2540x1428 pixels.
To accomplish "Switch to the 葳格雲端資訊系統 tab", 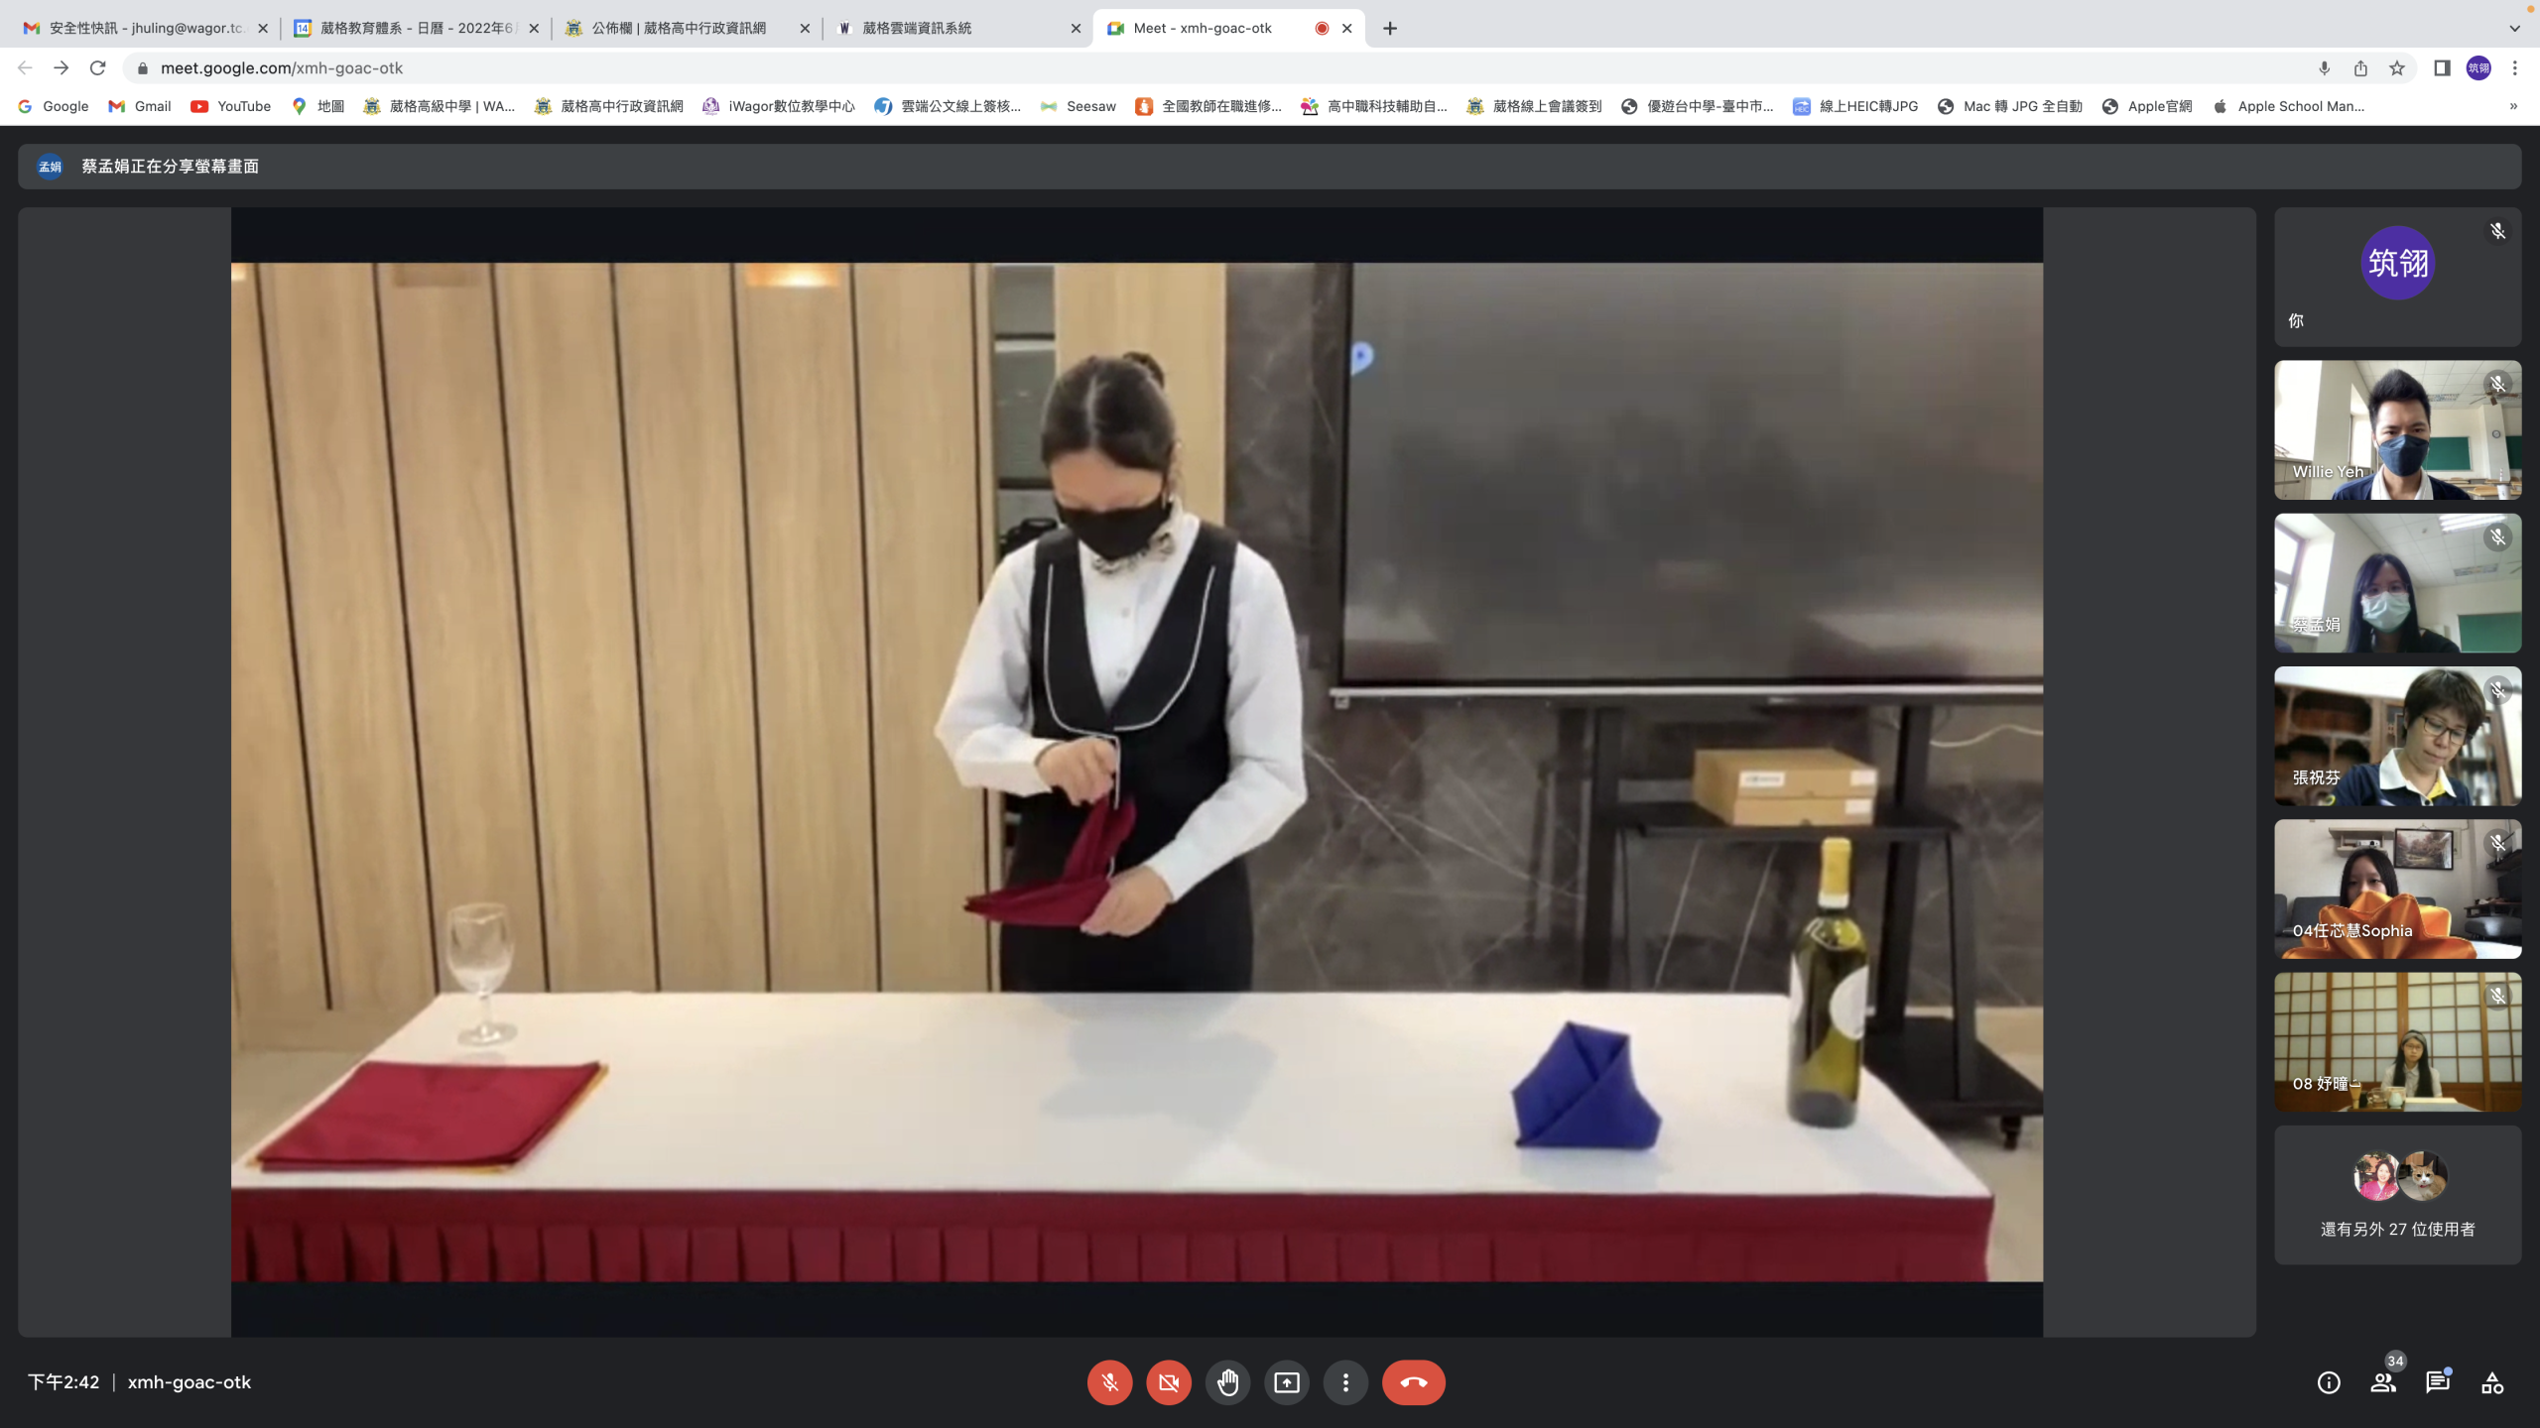I will coord(917,28).
